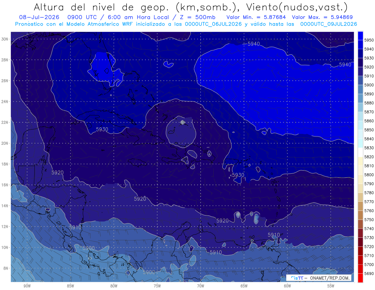This screenshot has width=375, height=290.
Task: Click the 5950 colorbar value label
Action: [x=369, y=40]
